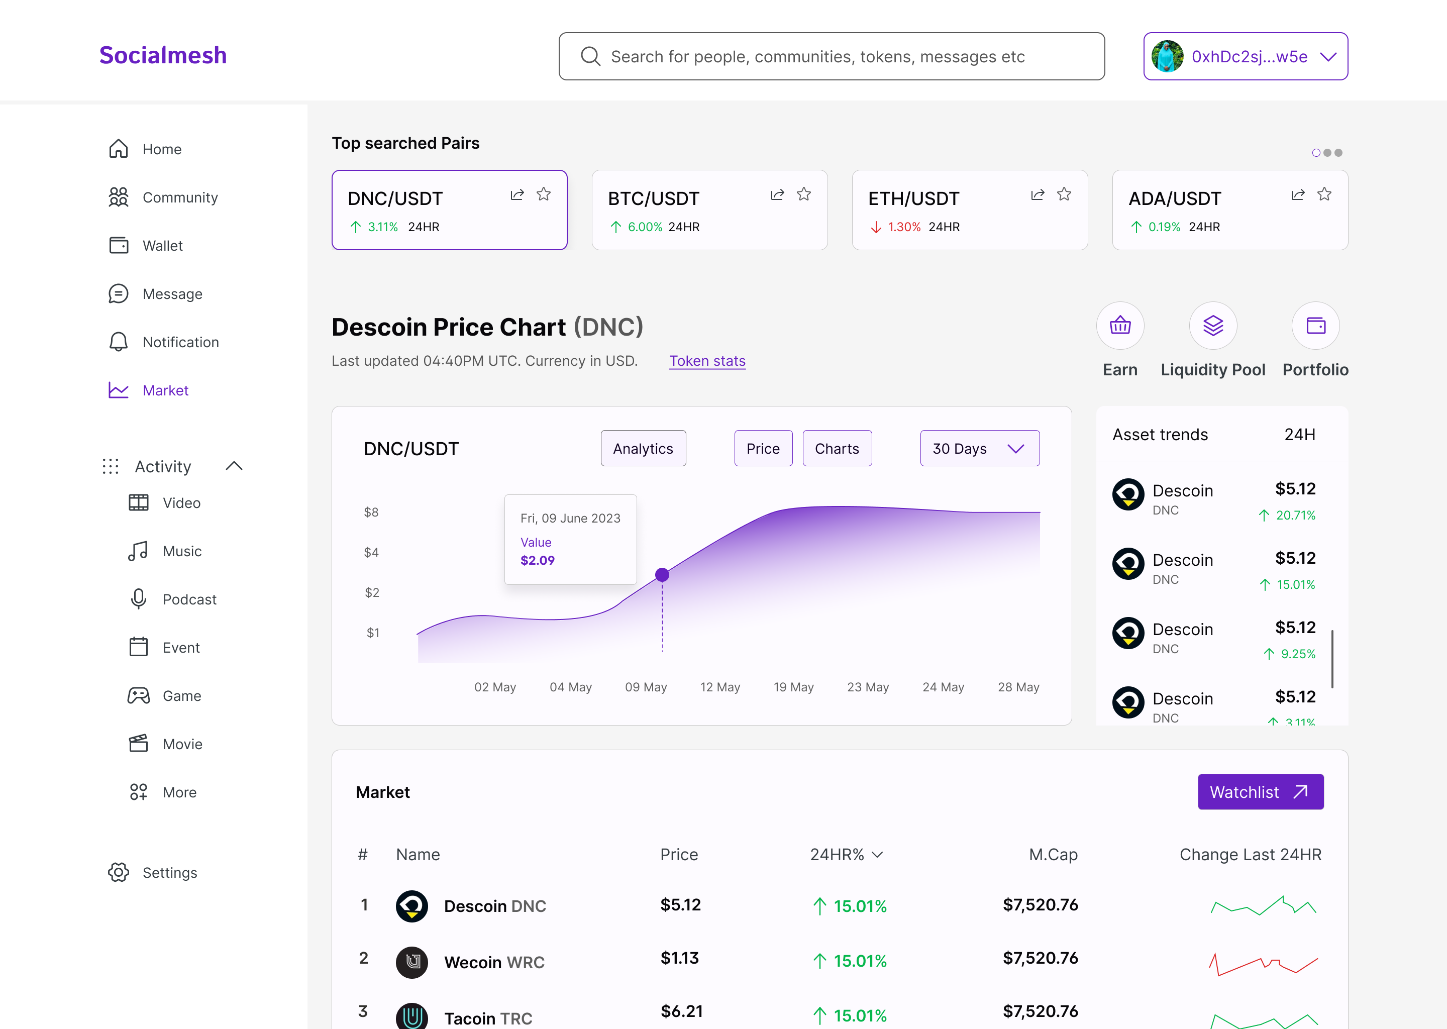Select the Analytics tab
1447x1029 pixels.
643,449
